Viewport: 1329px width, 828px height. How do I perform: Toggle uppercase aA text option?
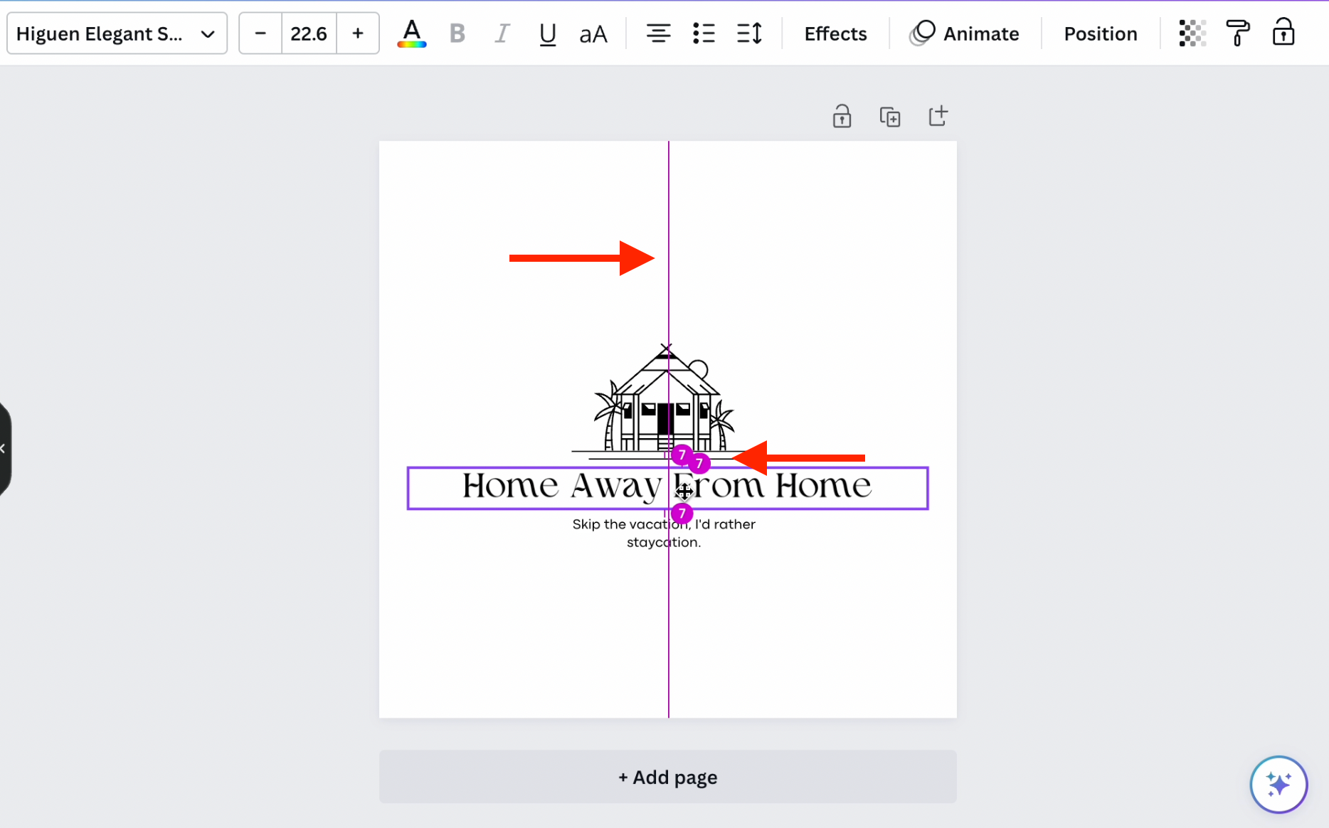[593, 33]
